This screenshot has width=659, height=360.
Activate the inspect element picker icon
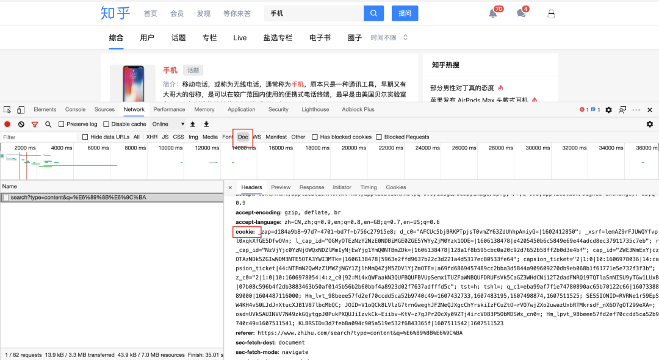point(7,110)
